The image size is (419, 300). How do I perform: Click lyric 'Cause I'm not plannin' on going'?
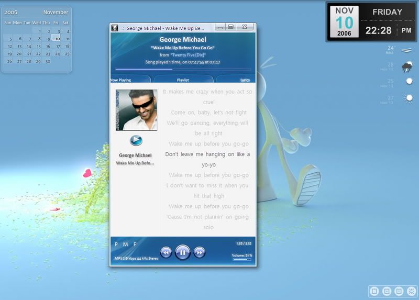207,217
